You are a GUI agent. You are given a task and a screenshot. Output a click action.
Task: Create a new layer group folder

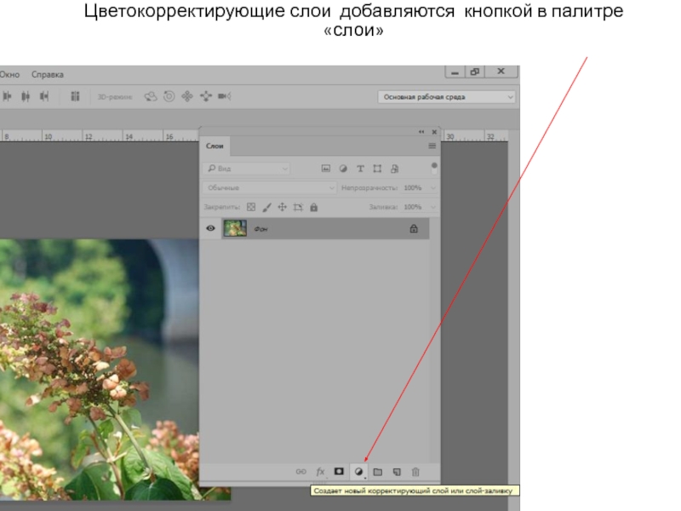click(378, 471)
